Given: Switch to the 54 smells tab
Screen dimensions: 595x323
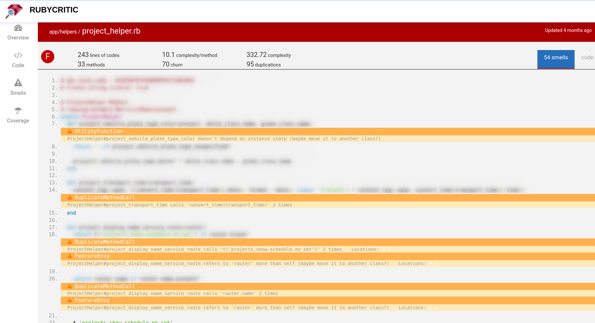Looking at the screenshot, I should click(556, 58).
